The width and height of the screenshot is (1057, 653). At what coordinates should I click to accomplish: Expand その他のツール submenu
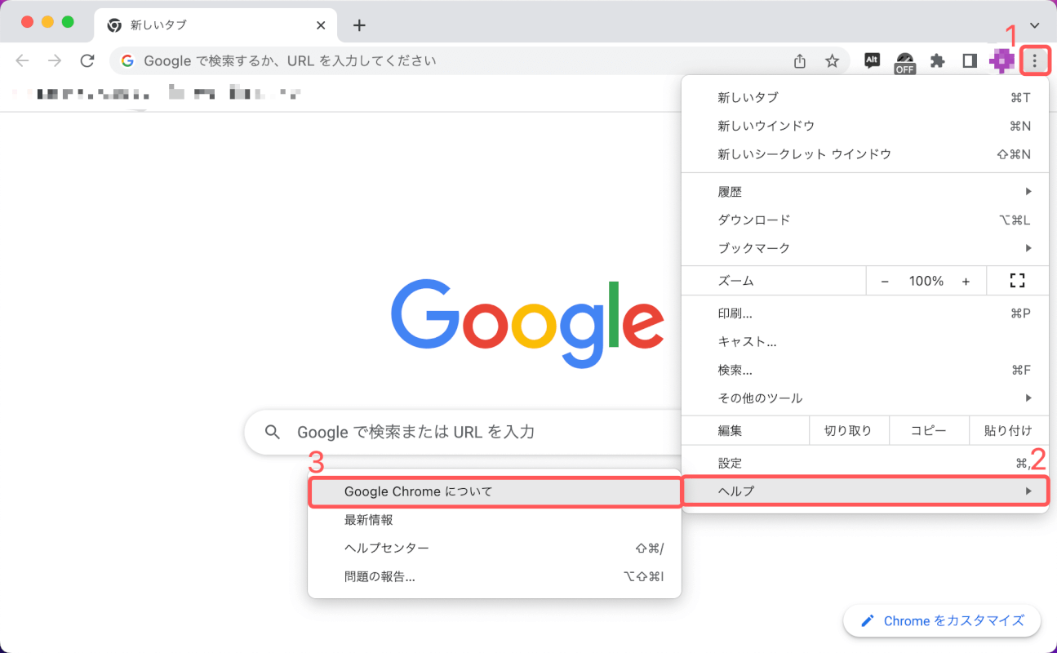pos(865,398)
